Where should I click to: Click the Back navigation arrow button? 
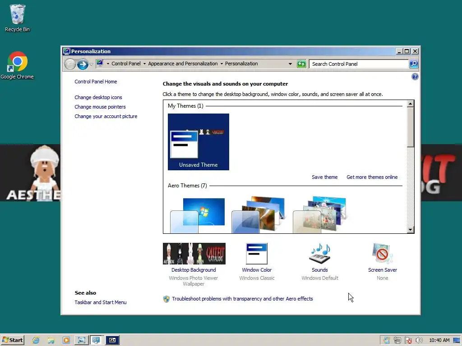click(70, 64)
